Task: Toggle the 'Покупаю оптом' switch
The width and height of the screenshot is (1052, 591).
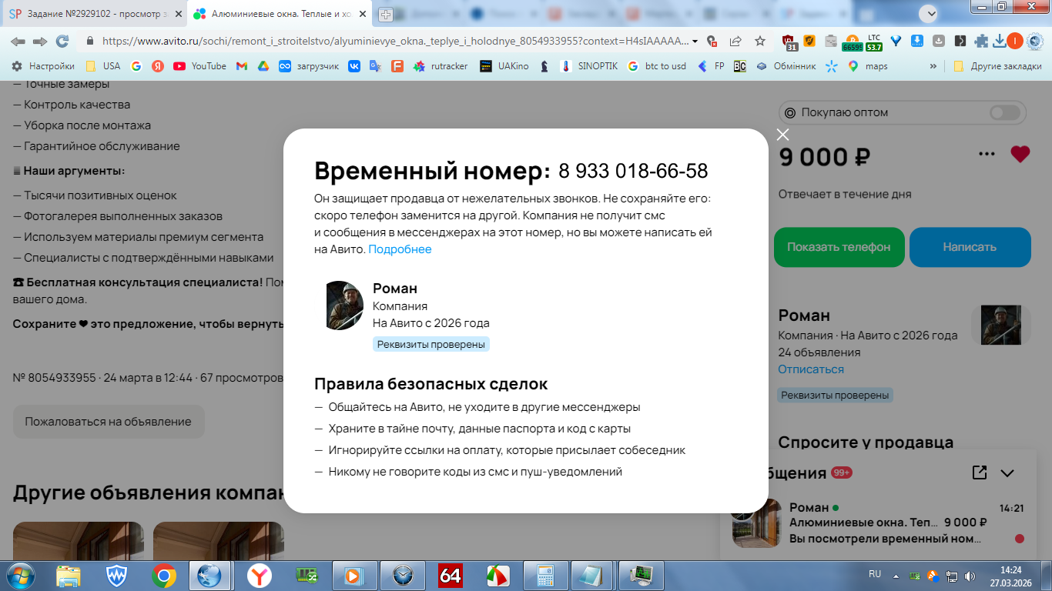Action: pos(1005,112)
